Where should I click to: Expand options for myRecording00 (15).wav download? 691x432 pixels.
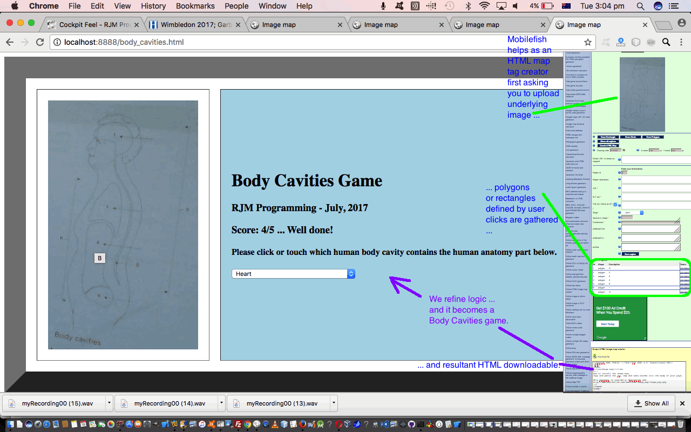click(x=109, y=403)
